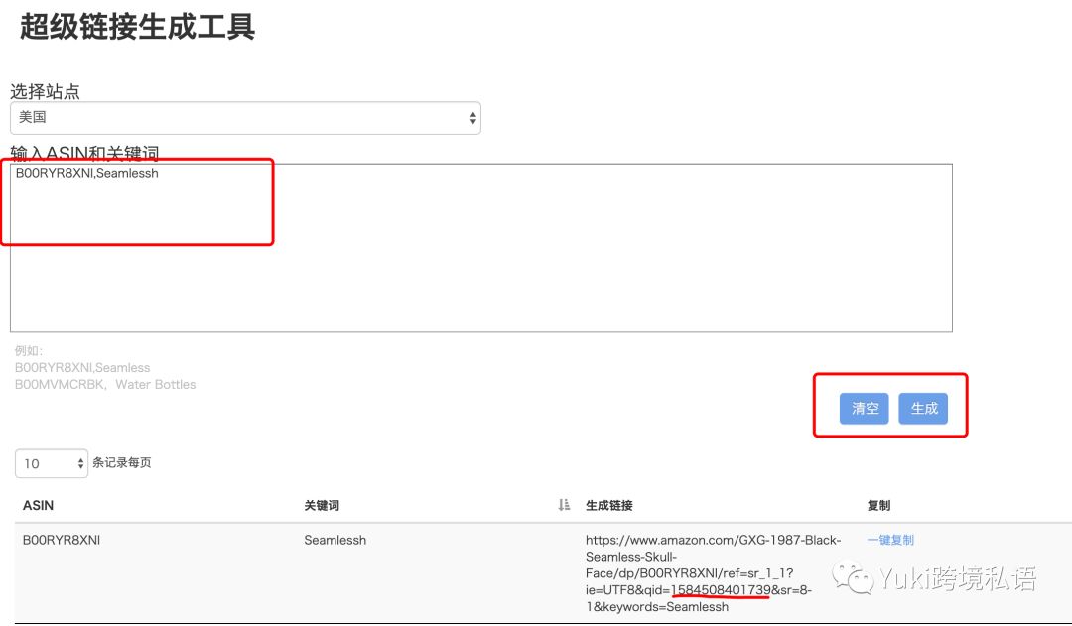Sort the table by the 关键词 header

(323, 505)
